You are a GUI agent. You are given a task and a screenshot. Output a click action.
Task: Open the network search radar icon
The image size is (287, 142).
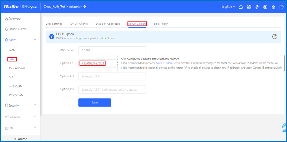pyautogui.click(x=265, y=7)
